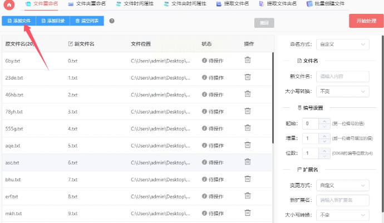Screen dimensions: 384x223
Task: Click the help question mark icon
Action: 112,21
